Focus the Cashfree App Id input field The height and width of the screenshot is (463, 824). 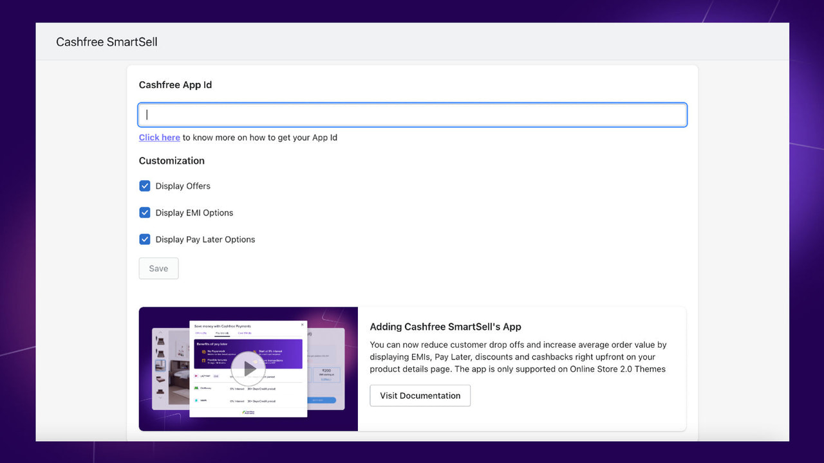(x=412, y=114)
